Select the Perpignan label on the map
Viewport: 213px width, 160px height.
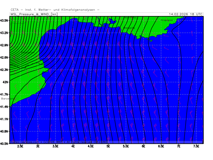(28, 53)
